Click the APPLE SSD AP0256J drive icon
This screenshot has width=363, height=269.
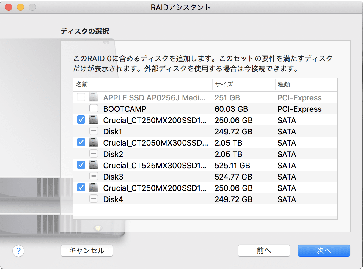point(93,97)
